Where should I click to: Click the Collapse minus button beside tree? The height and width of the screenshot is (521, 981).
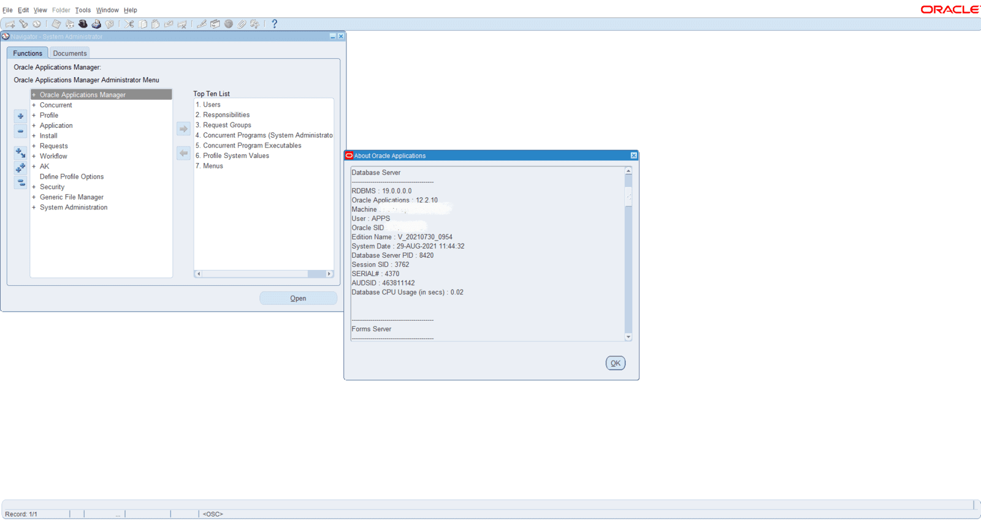tap(20, 131)
